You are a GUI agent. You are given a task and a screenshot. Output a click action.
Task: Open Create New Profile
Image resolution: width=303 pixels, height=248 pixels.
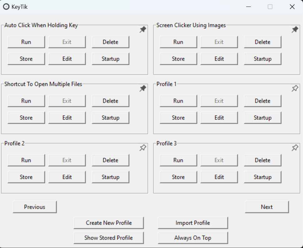coord(109,223)
